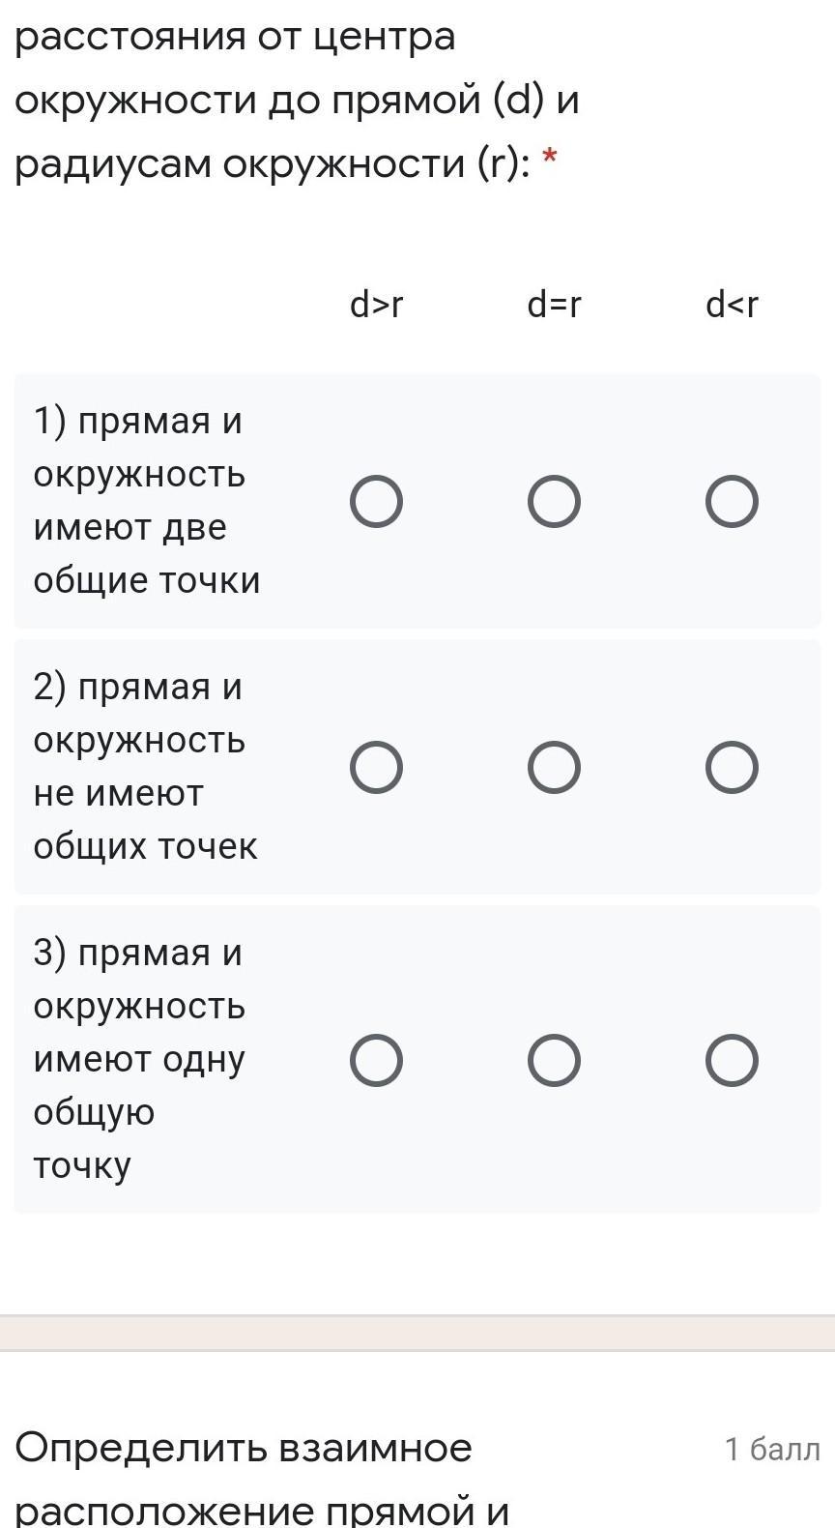Click row label '1) прямая и окружность имеют две общие точки'
The height and width of the screenshot is (1528, 835).
pyautogui.click(x=146, y=501)
